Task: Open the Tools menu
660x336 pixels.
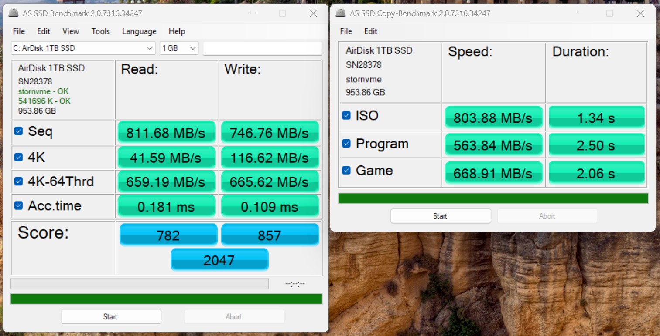Action: [x=101, y=31]
